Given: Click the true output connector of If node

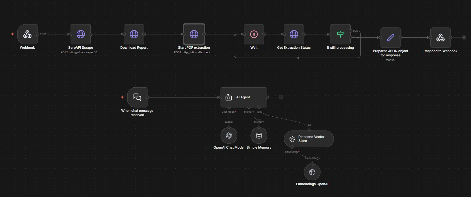Looking at the screenshot, I should [350, 31].
